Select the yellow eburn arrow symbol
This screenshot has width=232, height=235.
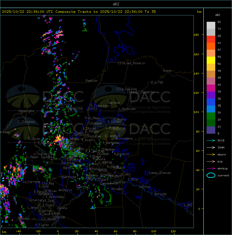pyautogui.click(x=211, y=155)
